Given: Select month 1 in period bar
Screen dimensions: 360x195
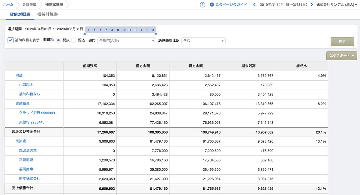Looking at the screenshot, I should 141,30.
